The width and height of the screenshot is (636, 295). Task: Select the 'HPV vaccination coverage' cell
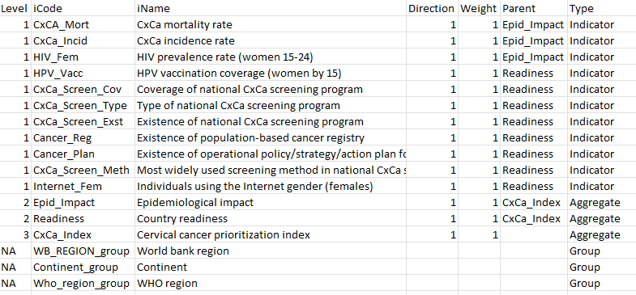pos(271,74)
